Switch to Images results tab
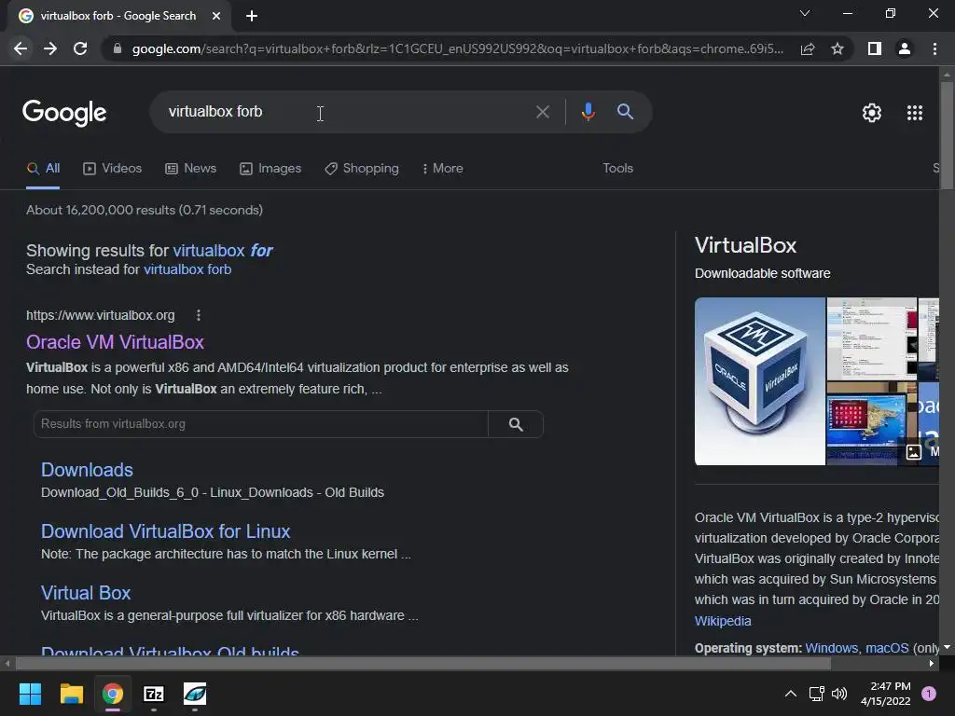The height and width of the screenshot is (716, 955). pos(270,168)
